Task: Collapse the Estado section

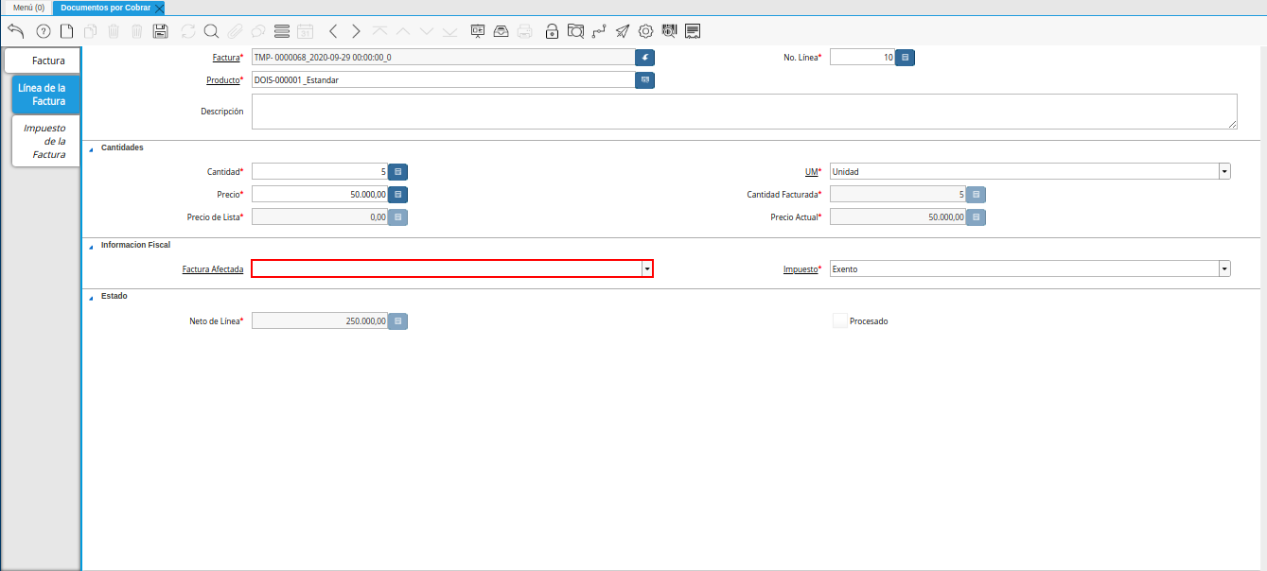Action: tap(91, 297)
